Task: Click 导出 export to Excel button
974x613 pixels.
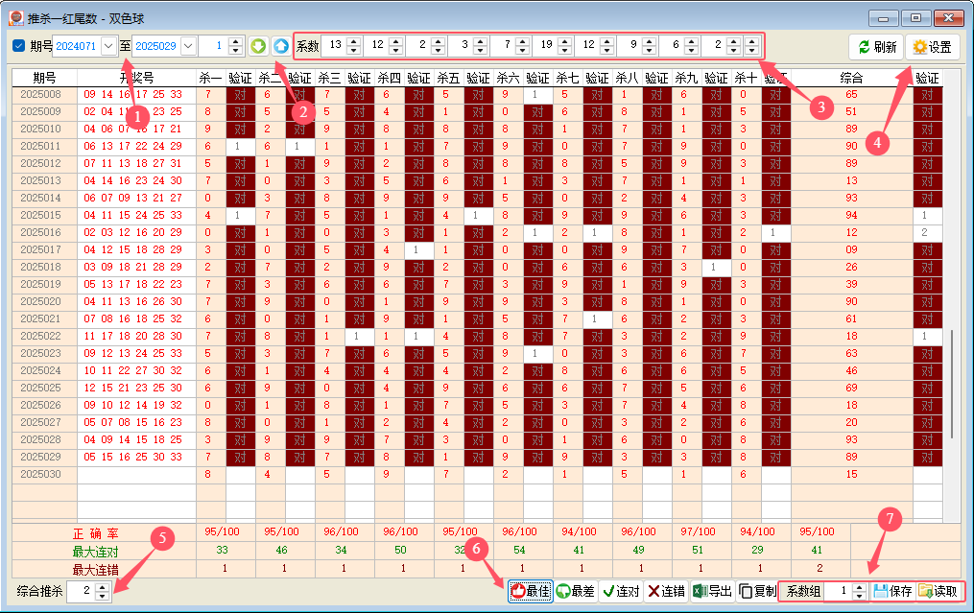Action: [x=713, y=592]
